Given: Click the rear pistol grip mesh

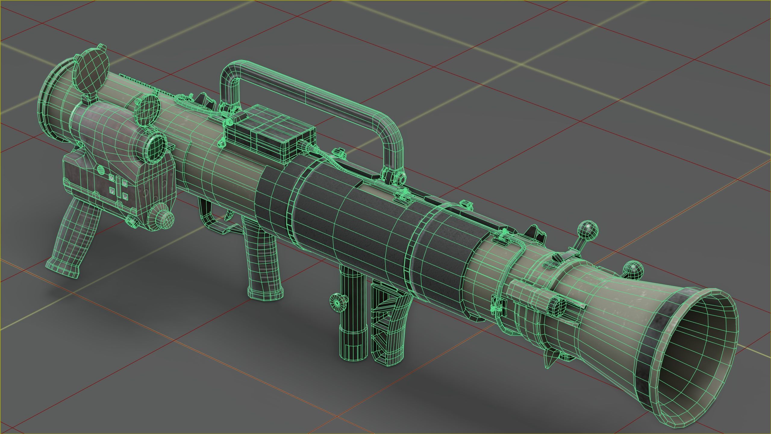Looking at the screenshot, I should pos(75,235).
